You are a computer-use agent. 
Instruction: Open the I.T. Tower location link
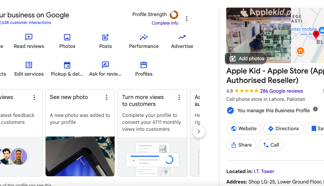point(264,171)
